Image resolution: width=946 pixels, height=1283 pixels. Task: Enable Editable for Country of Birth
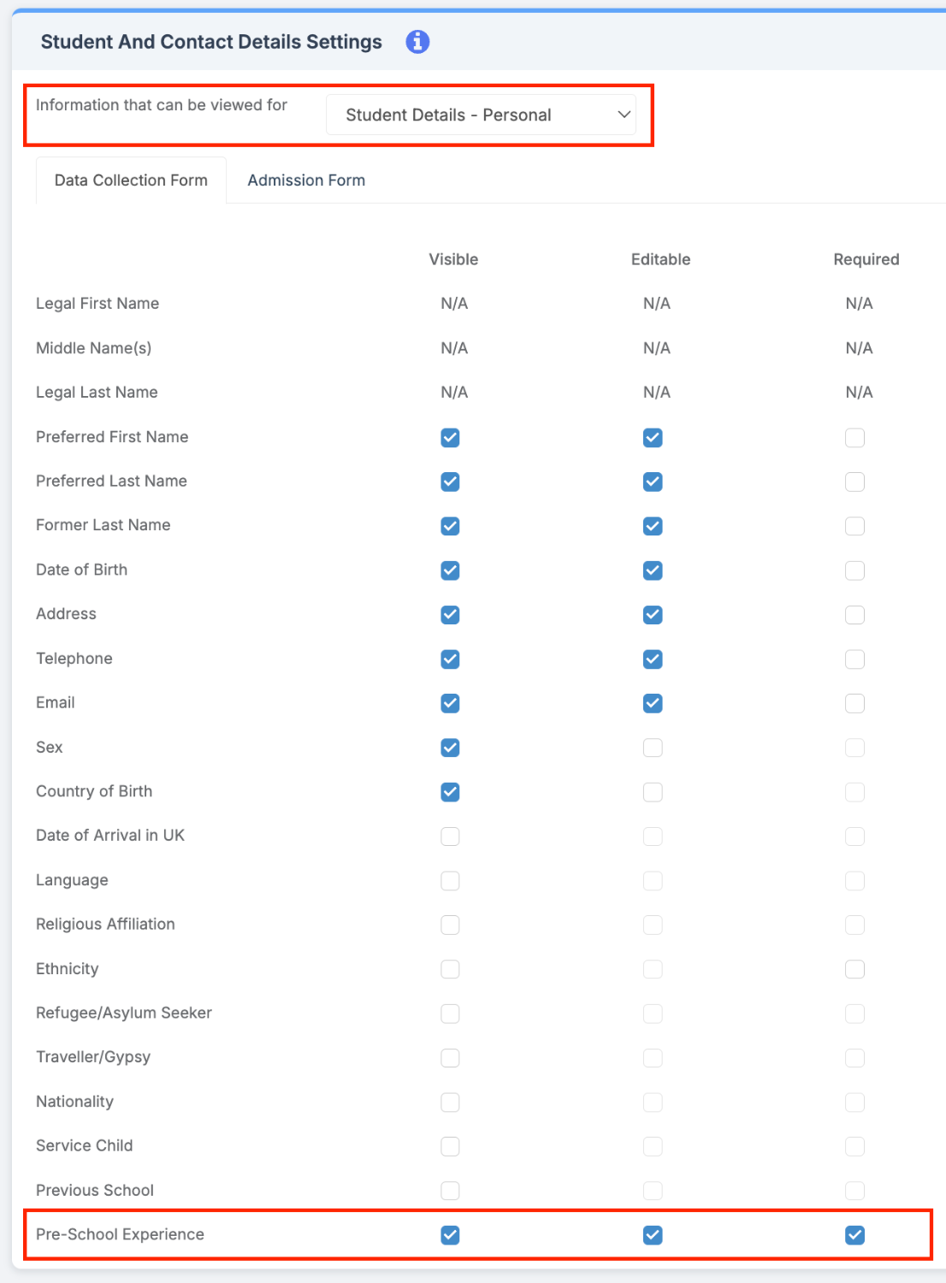[653, 792]
